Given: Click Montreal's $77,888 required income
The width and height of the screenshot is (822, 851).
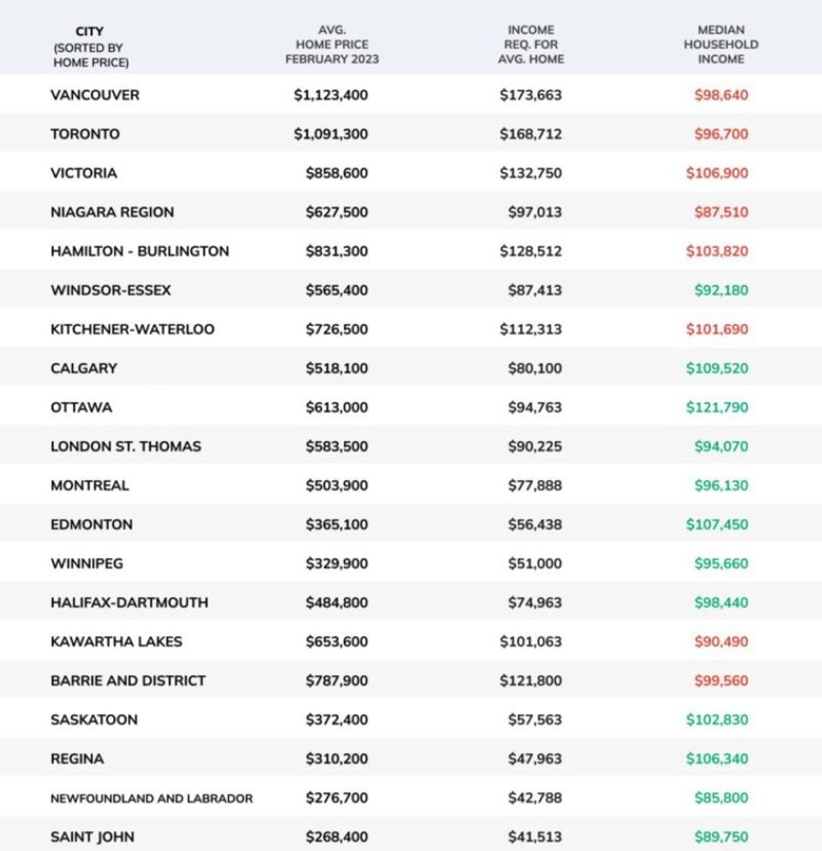Looking at the screenshot, I should point(535,486).
